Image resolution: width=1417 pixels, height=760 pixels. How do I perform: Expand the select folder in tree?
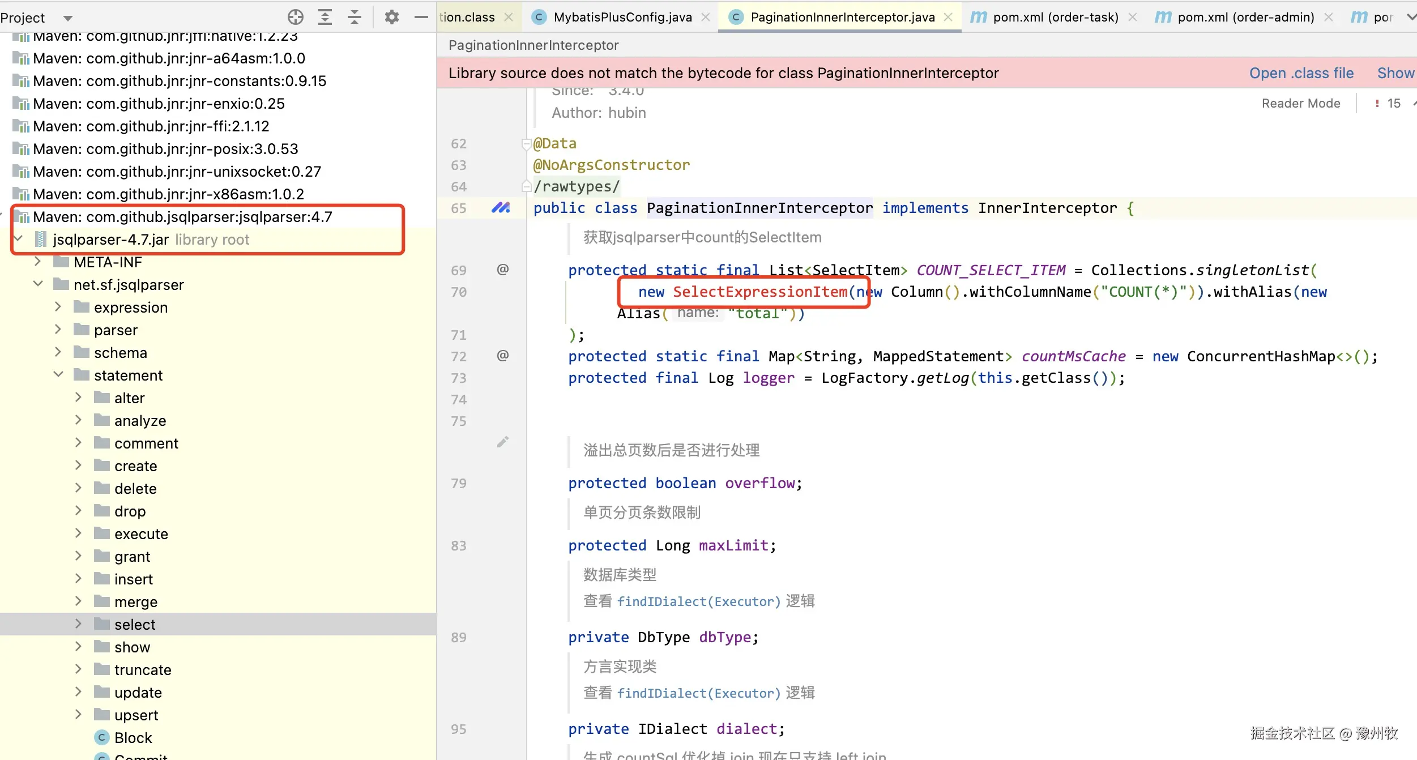tap(78, 624)
